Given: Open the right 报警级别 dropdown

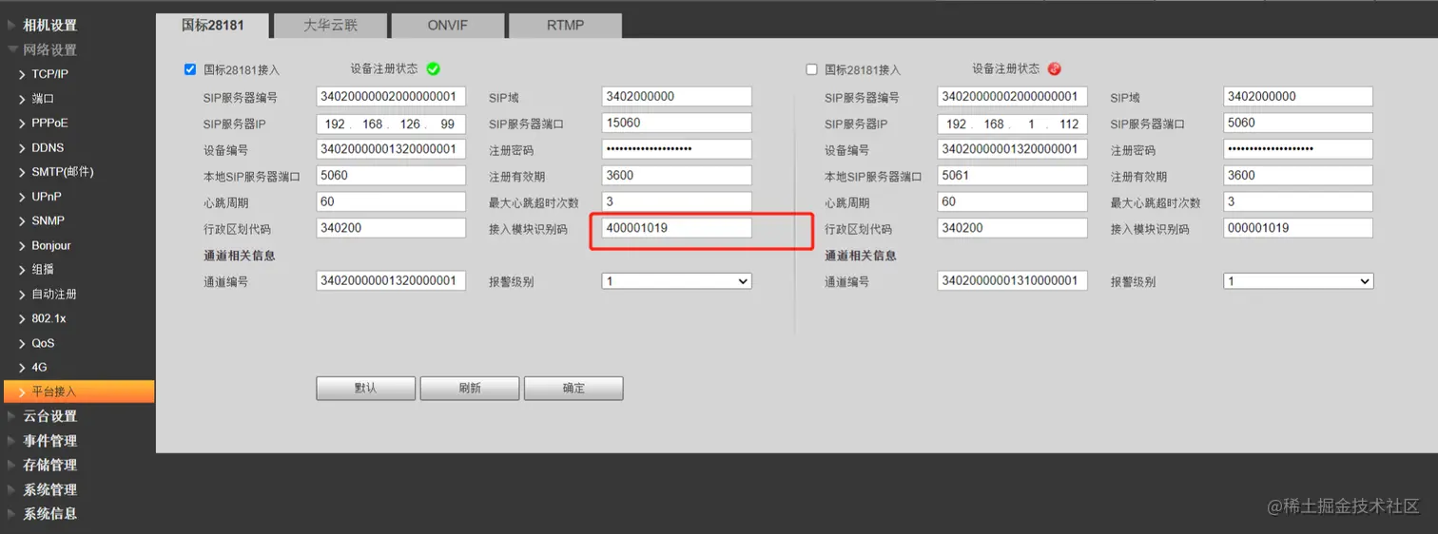Looking at the screenshot, I should click(1298, 281).
